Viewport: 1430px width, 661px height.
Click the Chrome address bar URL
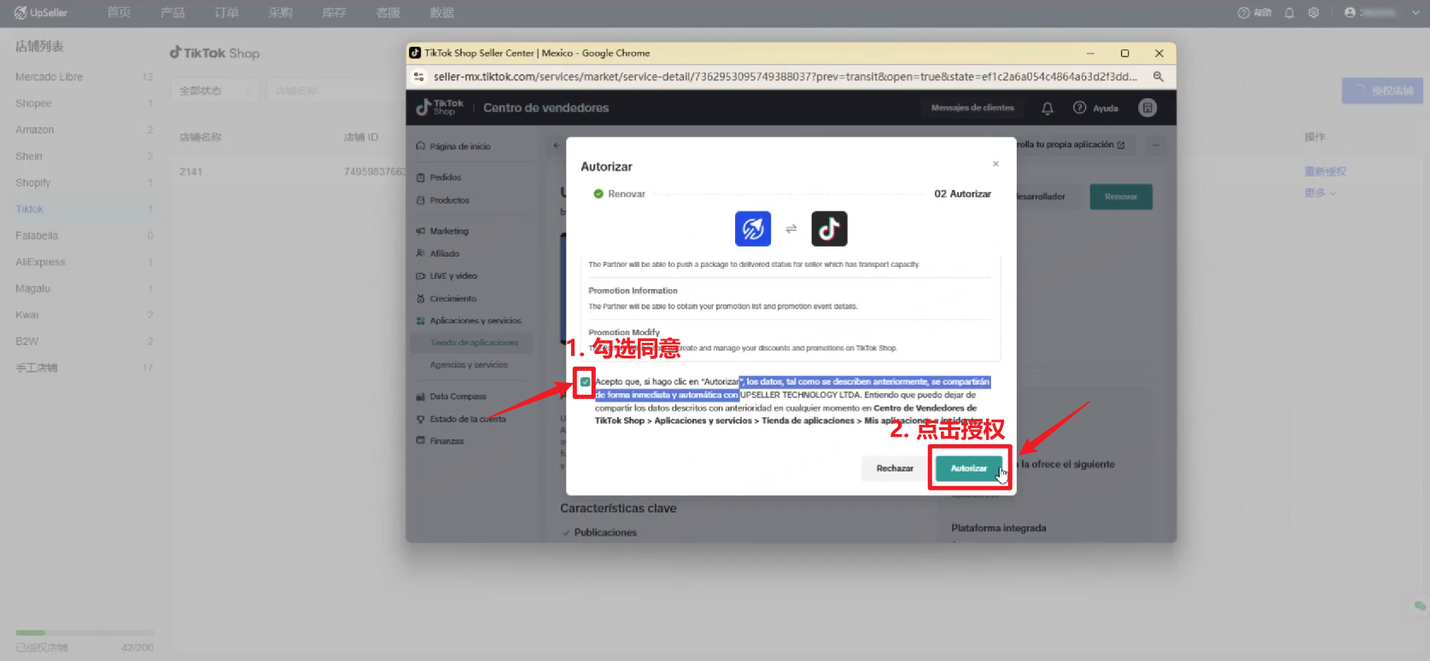[785, 77]
